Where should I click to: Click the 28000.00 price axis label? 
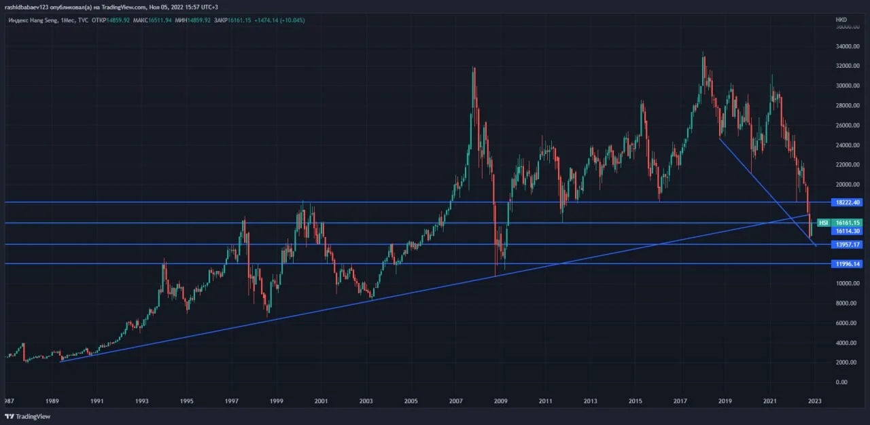click(x=848, y=106)
